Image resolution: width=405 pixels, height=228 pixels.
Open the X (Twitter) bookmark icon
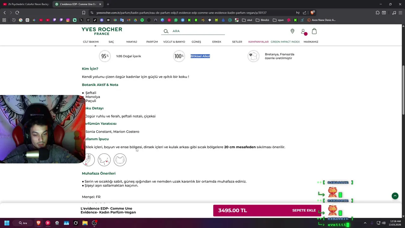click(x=81, y=20)
